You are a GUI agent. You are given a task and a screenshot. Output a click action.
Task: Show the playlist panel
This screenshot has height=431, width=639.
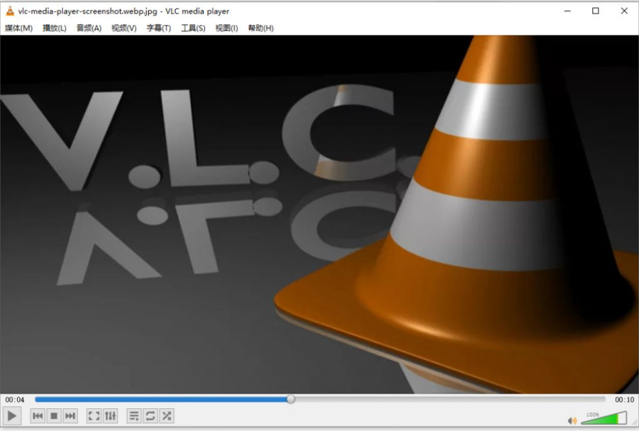click(134, 416)
